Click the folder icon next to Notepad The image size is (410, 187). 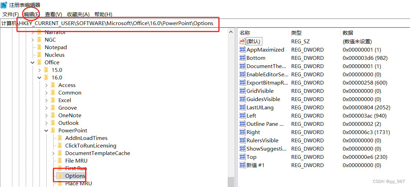[x=39, y=47]
